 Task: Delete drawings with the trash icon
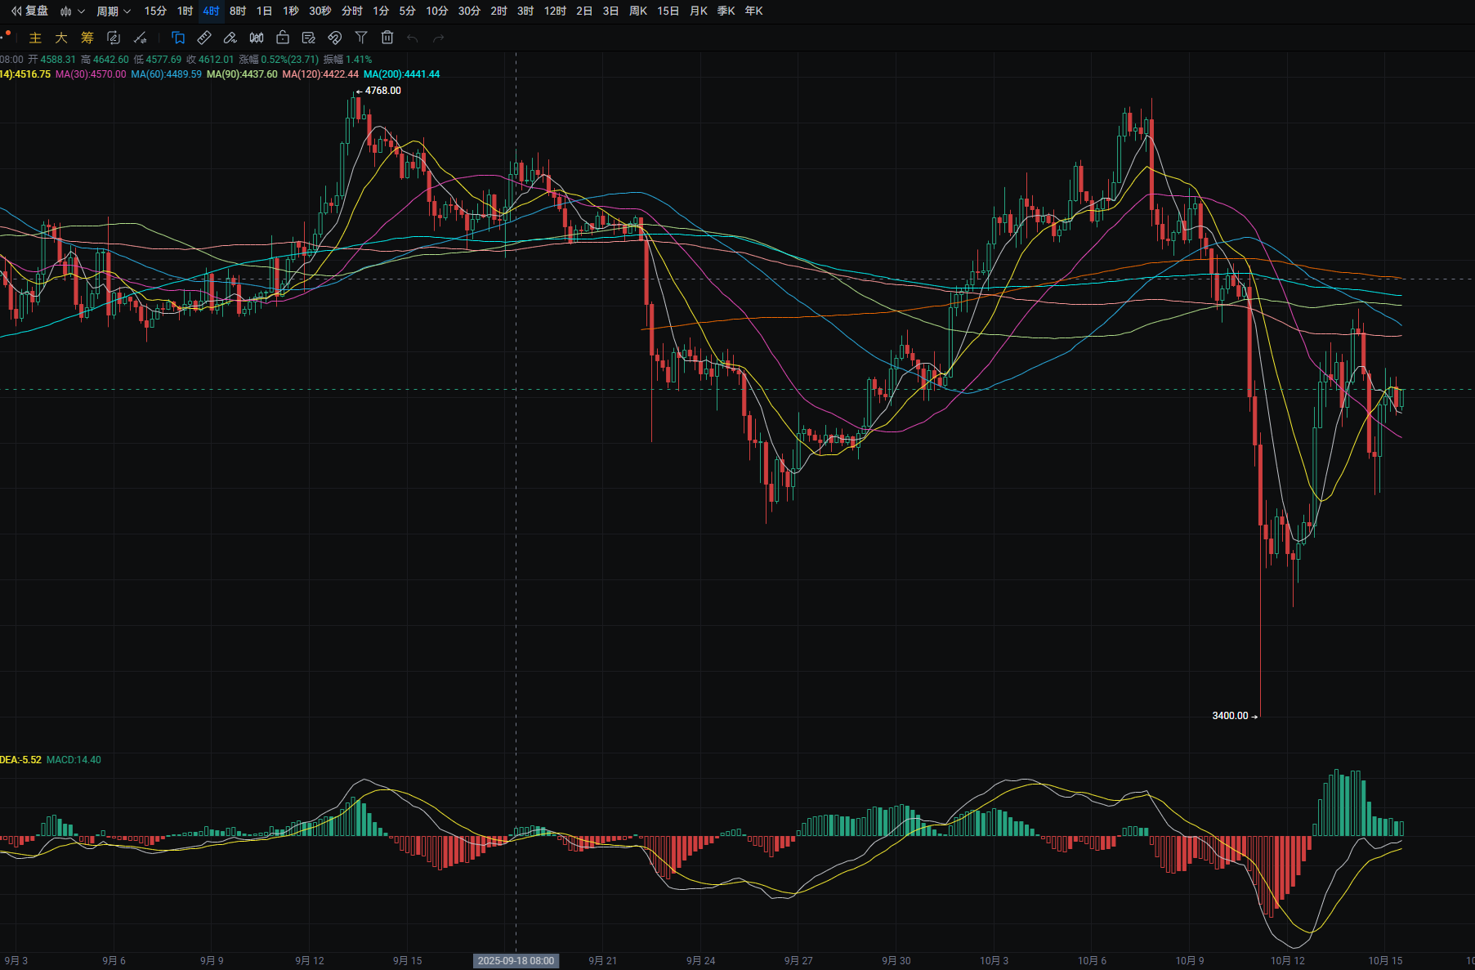(387, 38)
